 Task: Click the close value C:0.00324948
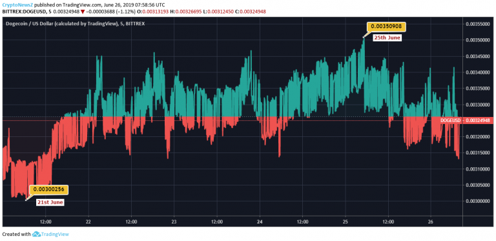pyautogui.click(x=251, y=12)
